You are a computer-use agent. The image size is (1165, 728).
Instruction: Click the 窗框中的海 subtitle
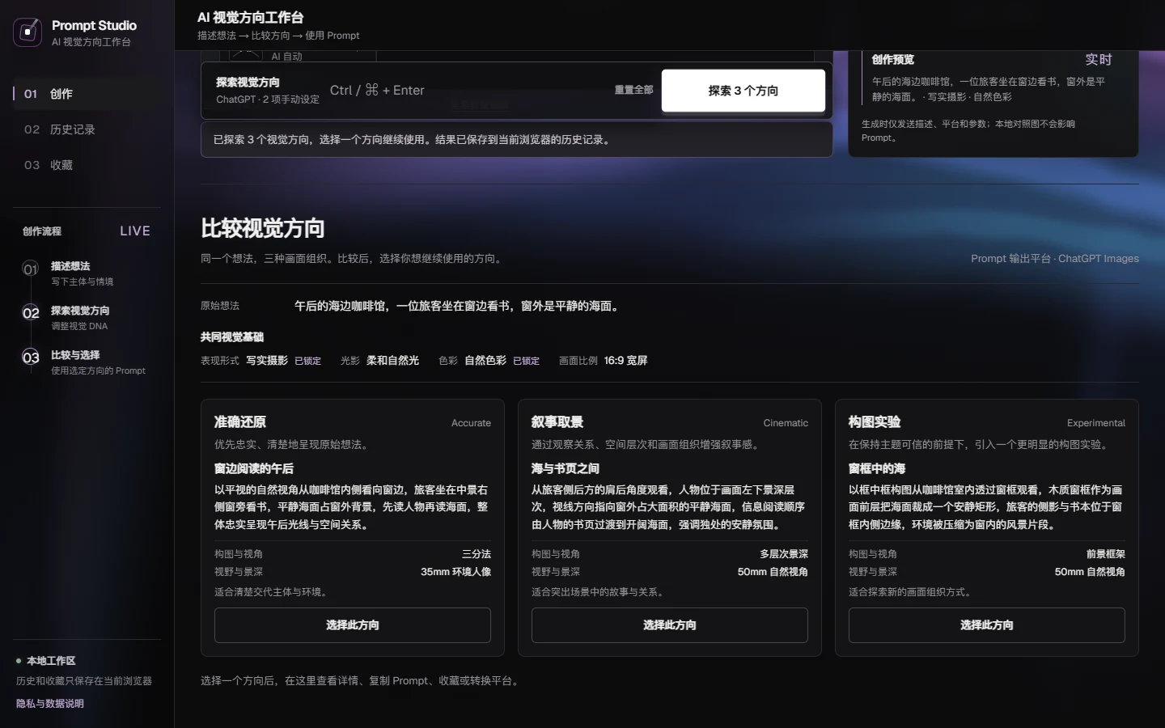877,469
